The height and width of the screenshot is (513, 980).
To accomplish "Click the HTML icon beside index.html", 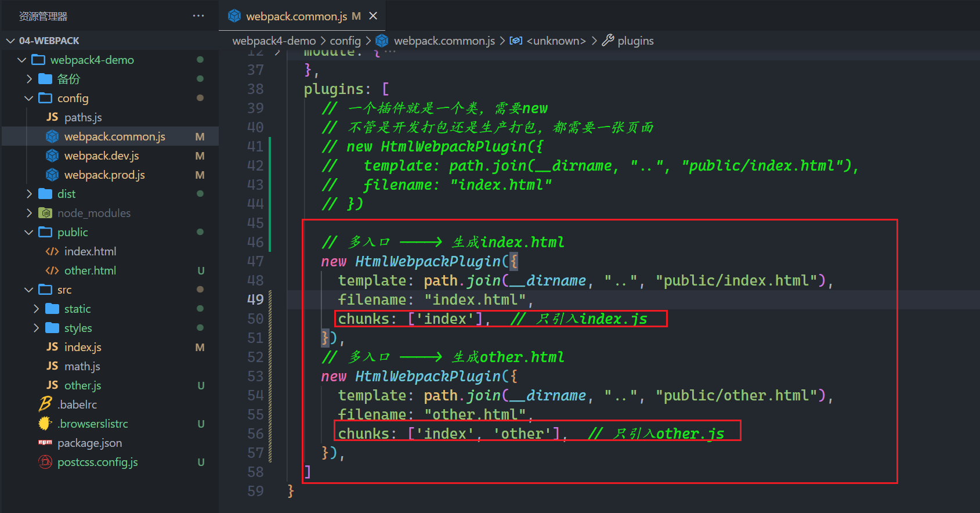I will click(52, 251).
